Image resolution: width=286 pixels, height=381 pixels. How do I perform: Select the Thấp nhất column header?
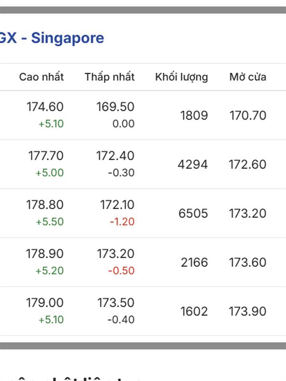pos(110,77)
